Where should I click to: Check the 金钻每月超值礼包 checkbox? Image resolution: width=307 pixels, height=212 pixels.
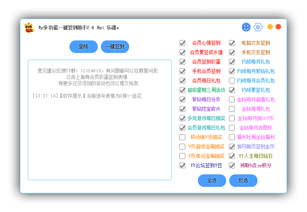coord(232,99)
